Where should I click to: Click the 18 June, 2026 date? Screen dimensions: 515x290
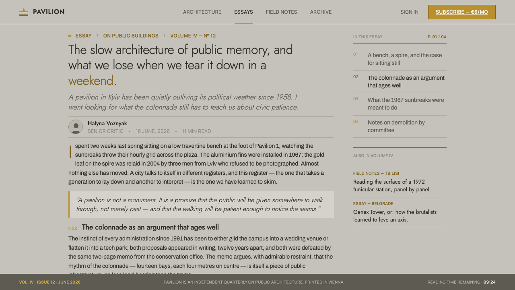[x=153, y=131]
